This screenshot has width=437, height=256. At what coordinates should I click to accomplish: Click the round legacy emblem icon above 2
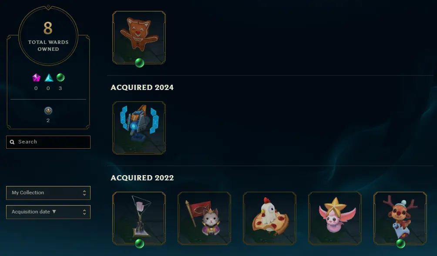[x=48, y=111]
